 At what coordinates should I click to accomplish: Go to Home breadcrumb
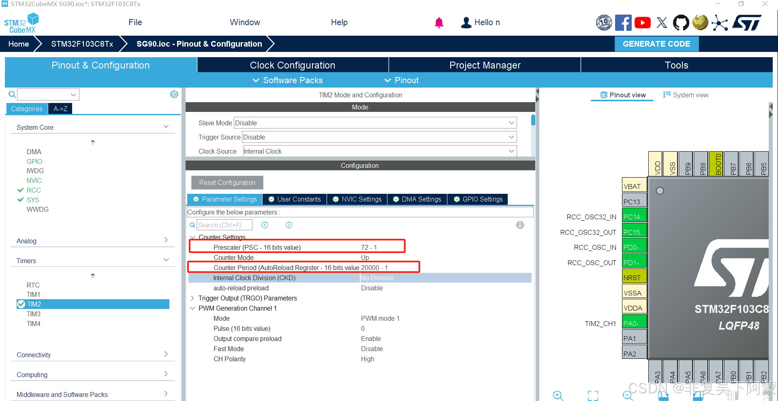pos(19,44)
